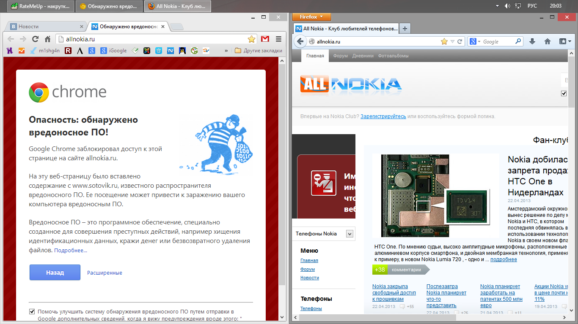Bookmark page with Firefox star
Image resolution: width=578 pixels, height=324 pixels.
444,41
